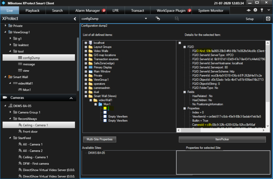Select Ceiling - Camera 1 under RecordAlways
The image size is (273, 179).
35,125
